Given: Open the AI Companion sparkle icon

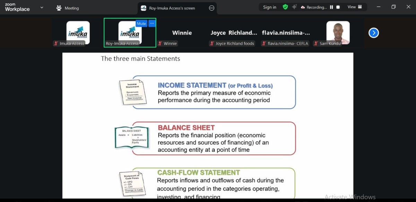Looking at the screenshot, I should pyautogui.click(x=294, y=7).
